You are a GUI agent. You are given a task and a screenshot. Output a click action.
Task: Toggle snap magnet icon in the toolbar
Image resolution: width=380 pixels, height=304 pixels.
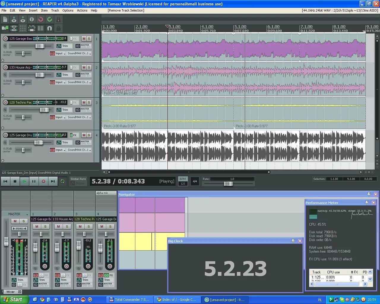coord(50,28)
